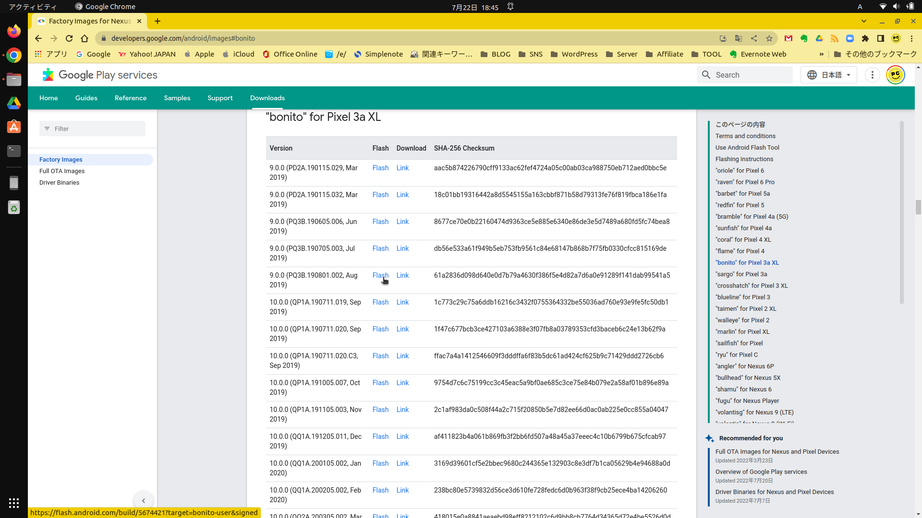Show all applications grid in dock
The image size is (922, 518).
point(13,503)
